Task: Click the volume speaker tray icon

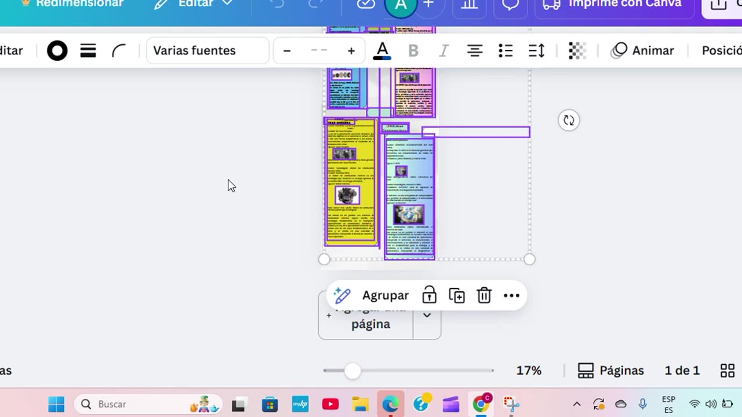Action: pos(711,404)
